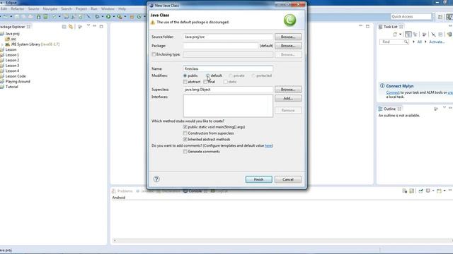Cancel the New Java Class dialog
Screen dimensions: 453x254
(x=288, y=179)
